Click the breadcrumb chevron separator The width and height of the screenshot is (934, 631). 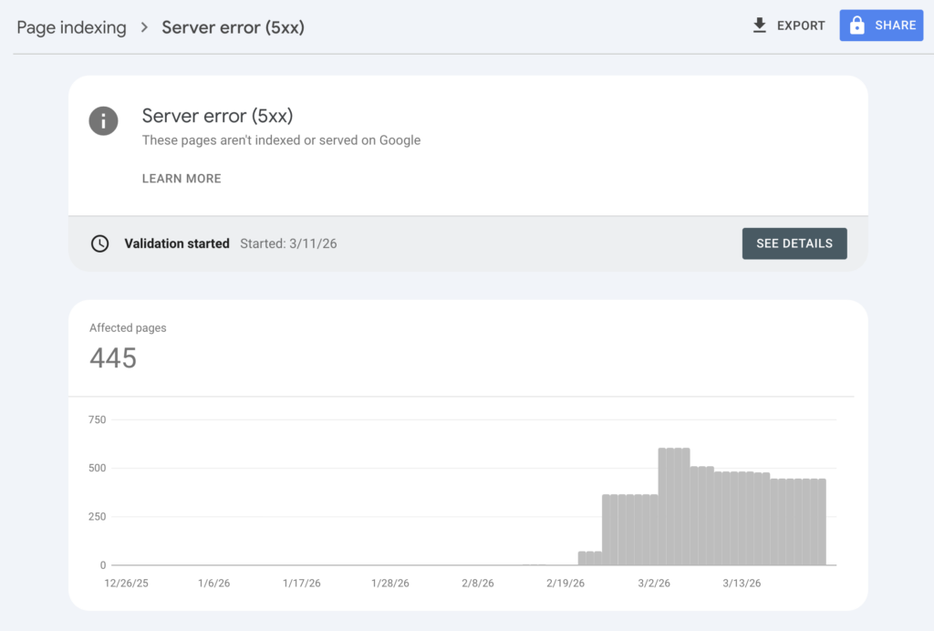click(144, 27)
